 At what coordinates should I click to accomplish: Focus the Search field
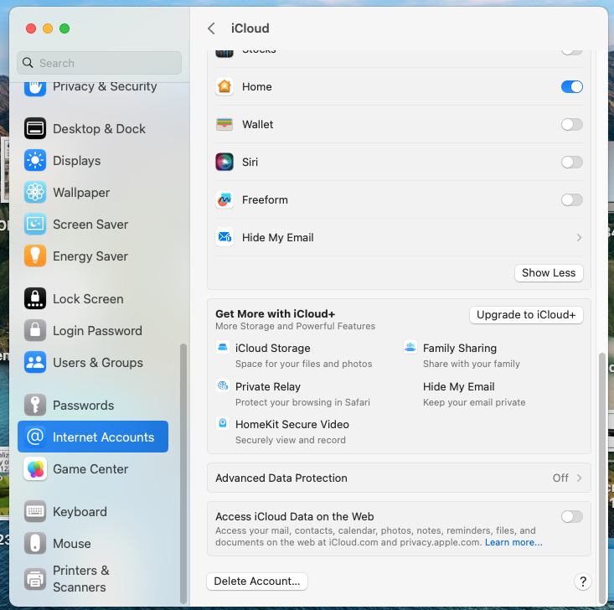[x=100, y=63]
